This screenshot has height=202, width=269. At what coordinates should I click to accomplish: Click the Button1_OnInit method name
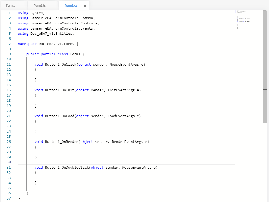click(59, 90)
